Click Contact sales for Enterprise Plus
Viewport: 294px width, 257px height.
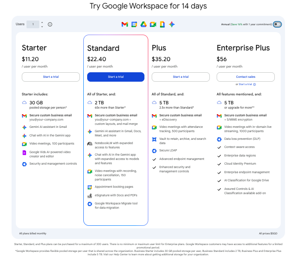pyautogui.click(x=246, y=77)
